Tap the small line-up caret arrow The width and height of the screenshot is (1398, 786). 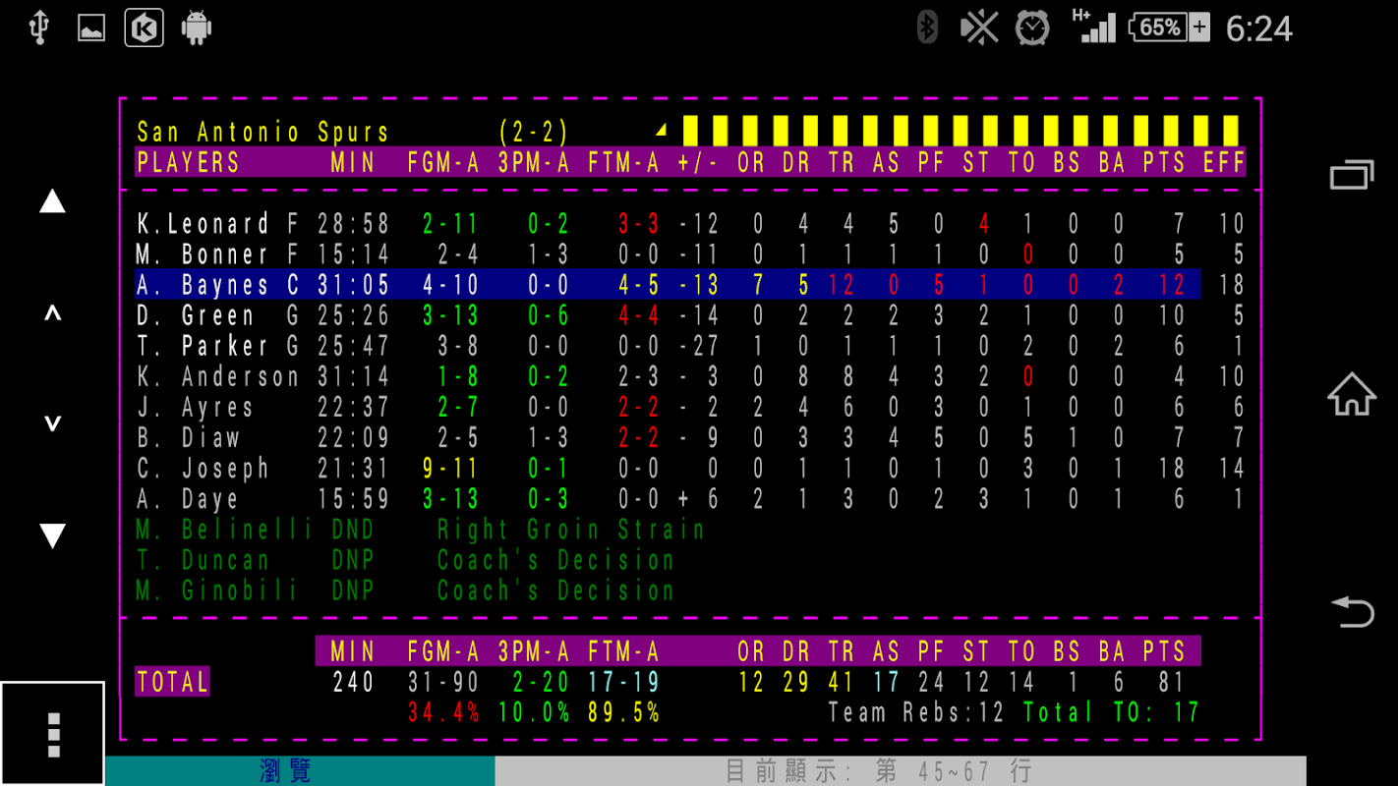point(53,314)
